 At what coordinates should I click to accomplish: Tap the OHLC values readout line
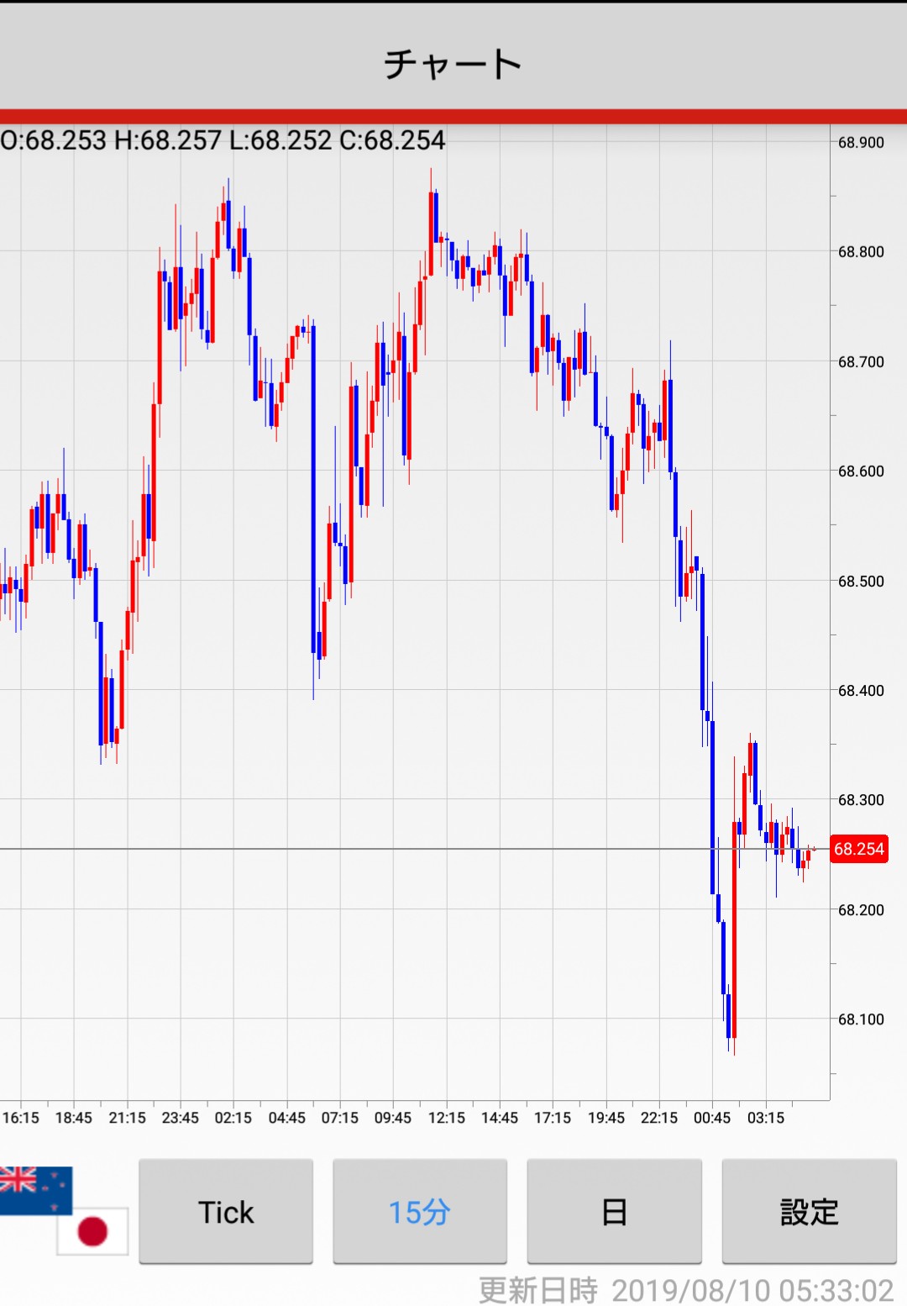pos(223,140)
